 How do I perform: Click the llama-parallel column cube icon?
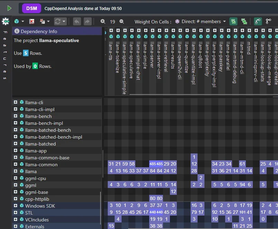(229, 37)
